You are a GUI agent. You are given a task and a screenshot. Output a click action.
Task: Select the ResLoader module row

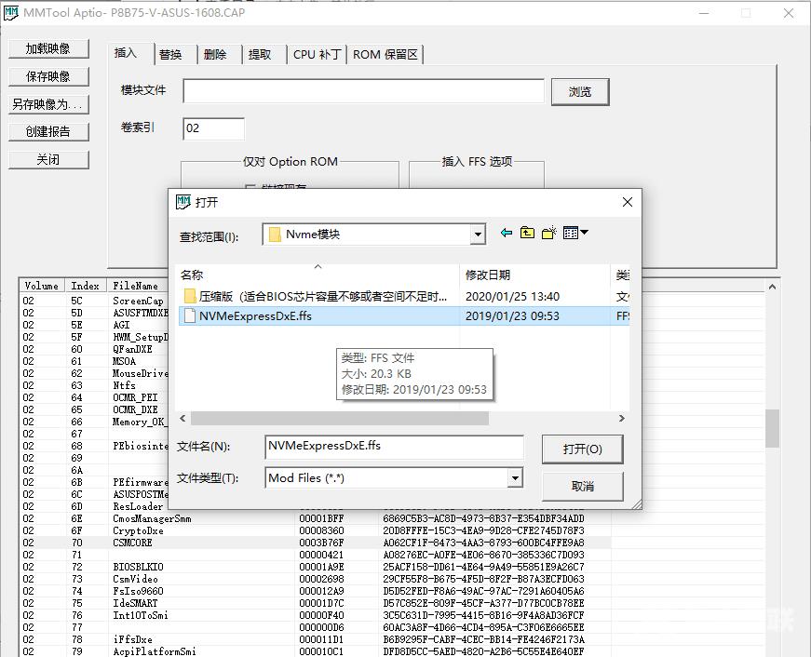click(x=93, y=506)
